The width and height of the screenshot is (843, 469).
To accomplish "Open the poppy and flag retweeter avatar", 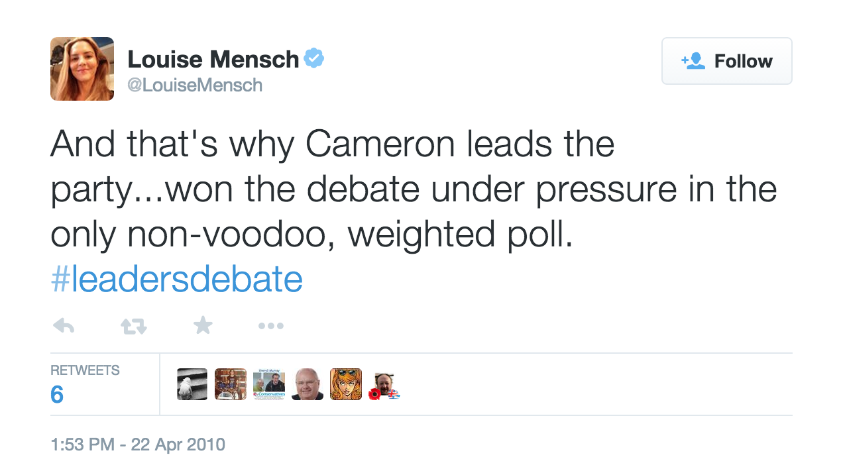I will (x=384, y=384).
